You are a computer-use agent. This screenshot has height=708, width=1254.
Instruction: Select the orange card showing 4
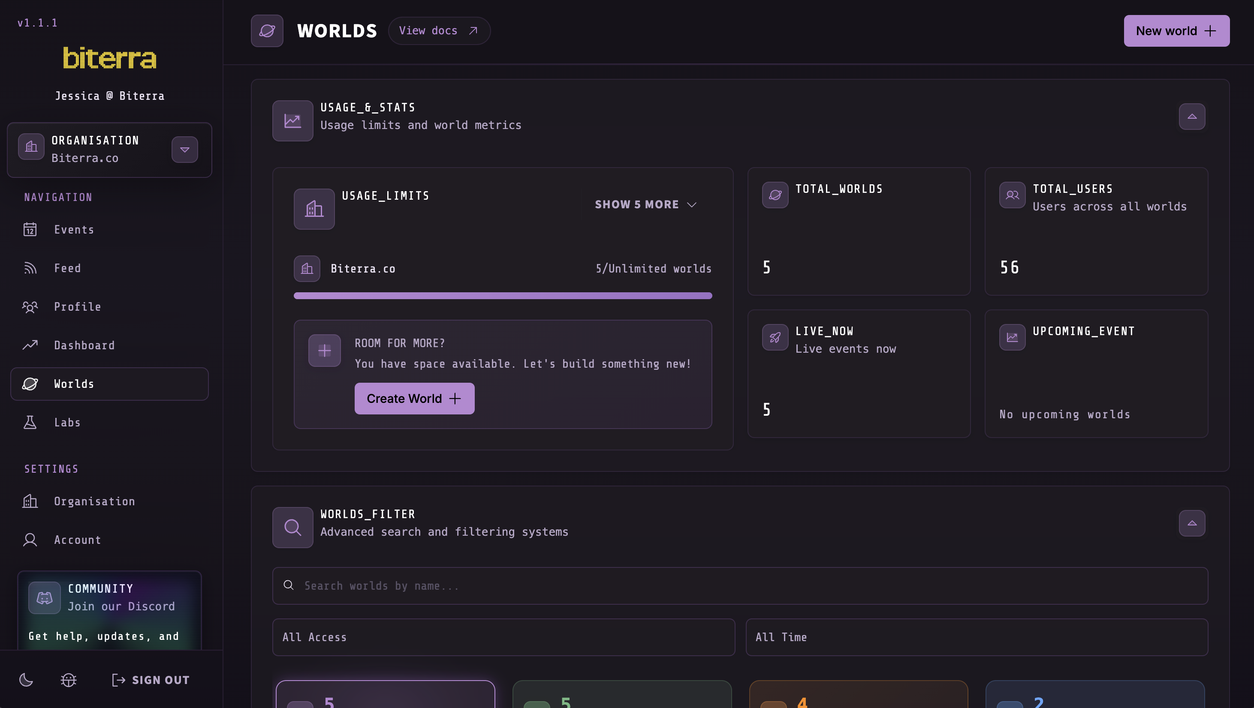(858, 694)
